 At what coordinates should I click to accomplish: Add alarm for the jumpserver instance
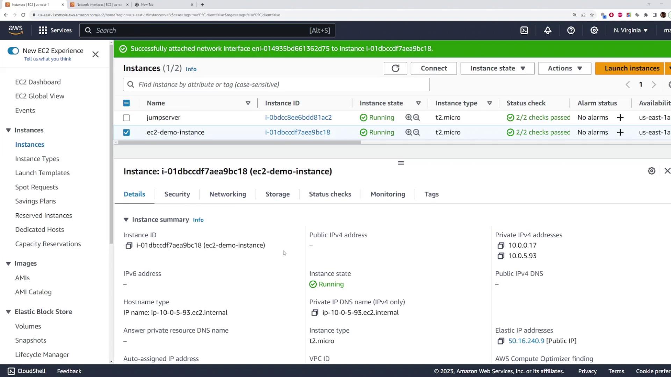(x=620, y=118)
